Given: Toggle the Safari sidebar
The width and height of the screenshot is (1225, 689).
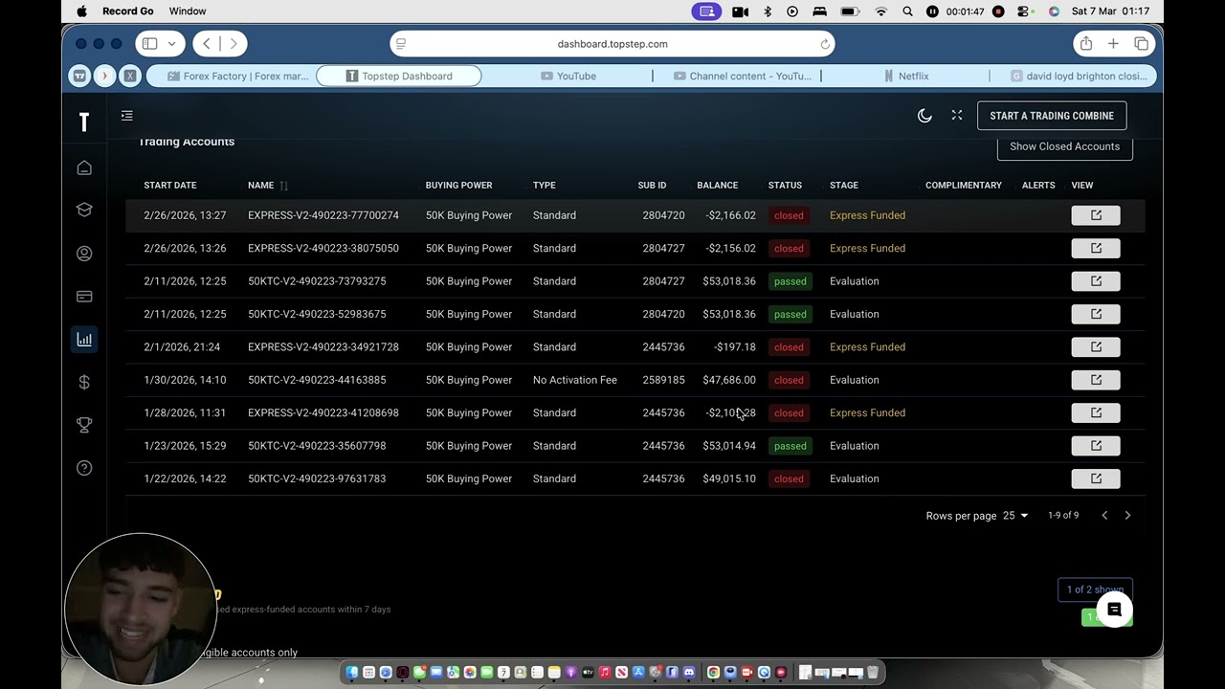Looking at the screenshot, I should [149, 44].
